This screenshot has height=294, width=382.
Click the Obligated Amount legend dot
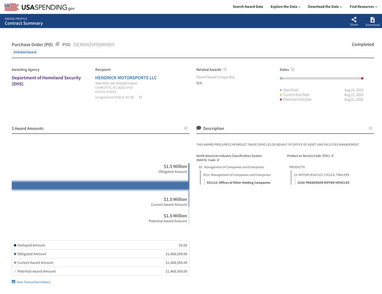click(15, 254)
